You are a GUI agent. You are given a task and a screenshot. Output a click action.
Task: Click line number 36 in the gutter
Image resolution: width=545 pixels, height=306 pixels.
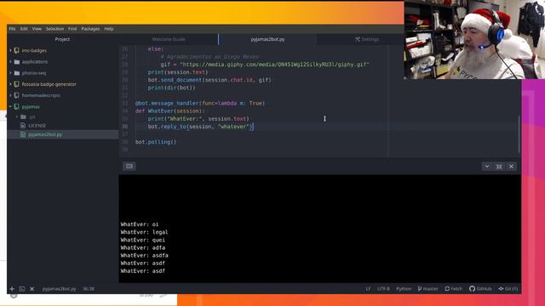coord(125,127)
